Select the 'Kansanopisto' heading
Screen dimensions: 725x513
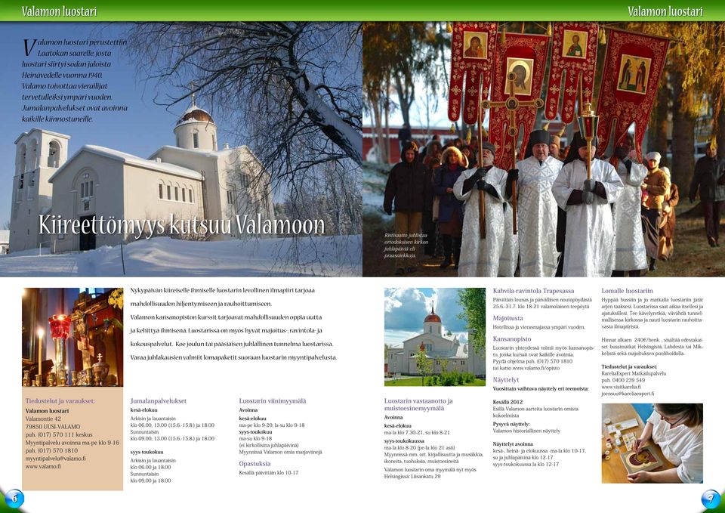512,339
